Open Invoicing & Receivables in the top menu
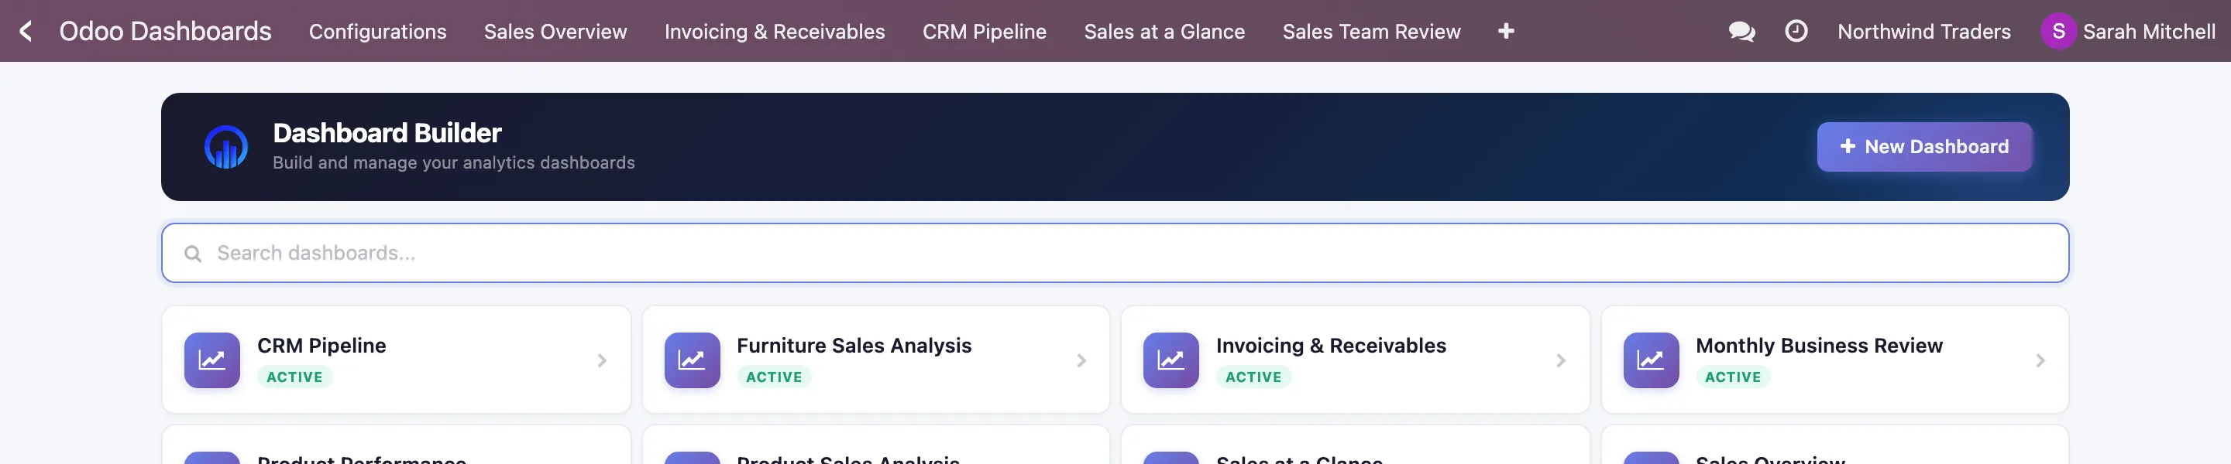The height and width of the screenshot is (464, 2231). [x=775, y=31]
